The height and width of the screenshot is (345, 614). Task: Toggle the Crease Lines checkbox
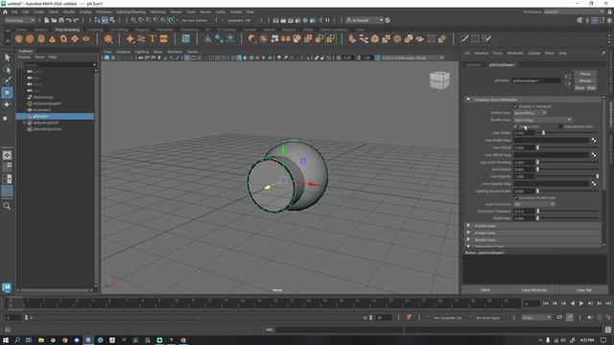click(x=516, y=126)
